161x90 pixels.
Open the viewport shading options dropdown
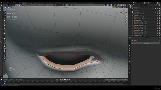click(127, 5)
